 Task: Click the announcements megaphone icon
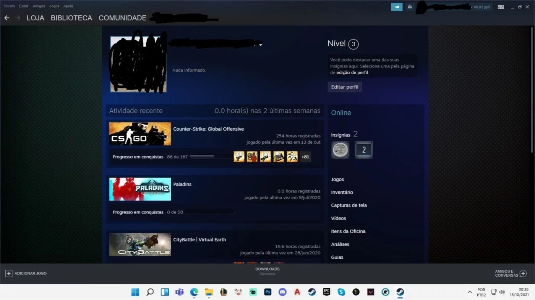click(x=397, y=7)
